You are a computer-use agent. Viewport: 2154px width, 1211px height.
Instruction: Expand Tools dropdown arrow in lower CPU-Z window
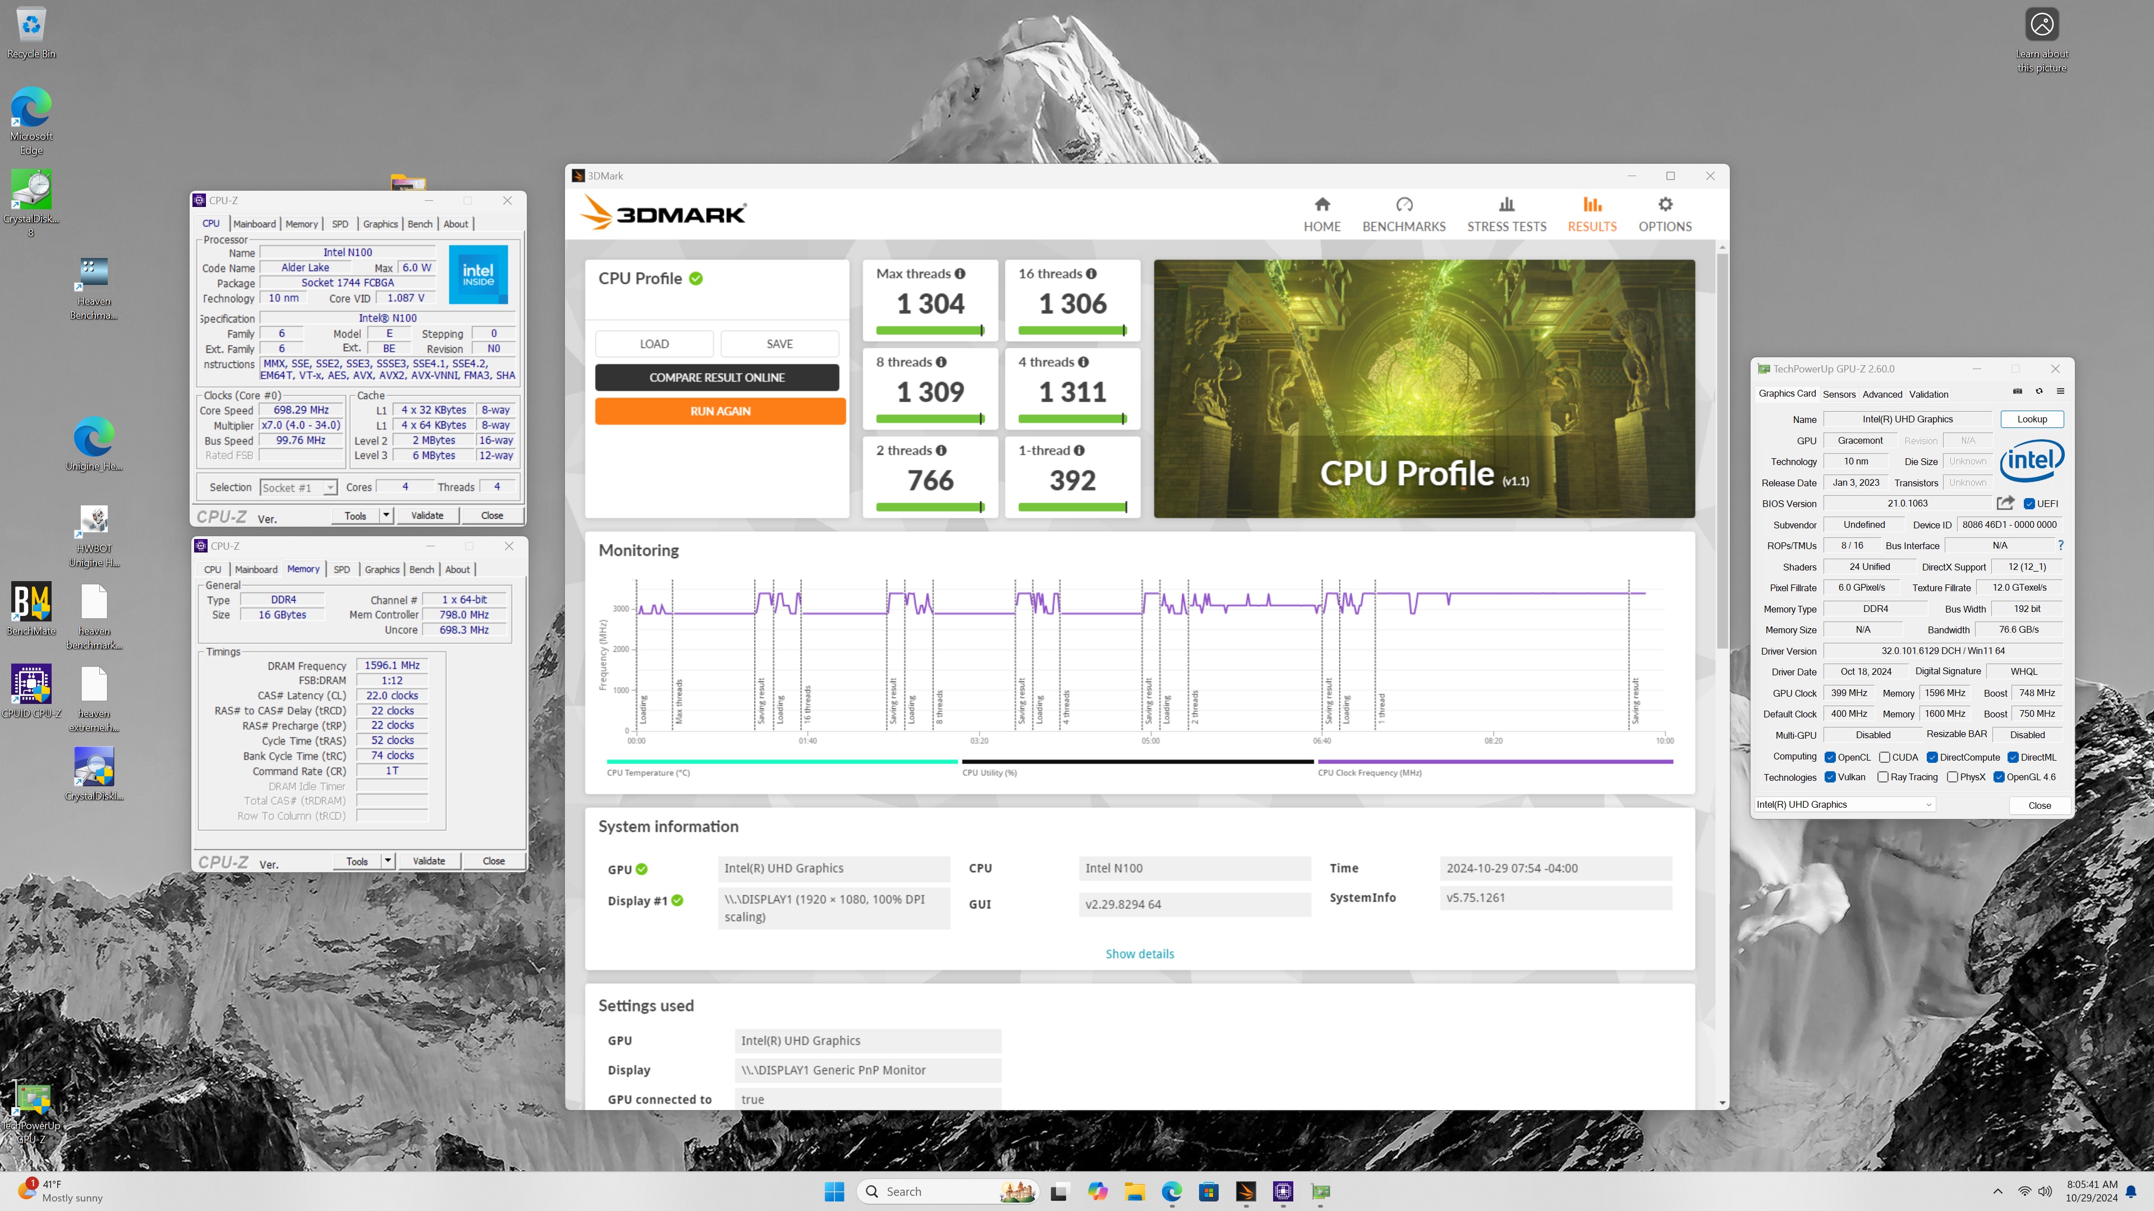tap(388, 860)
